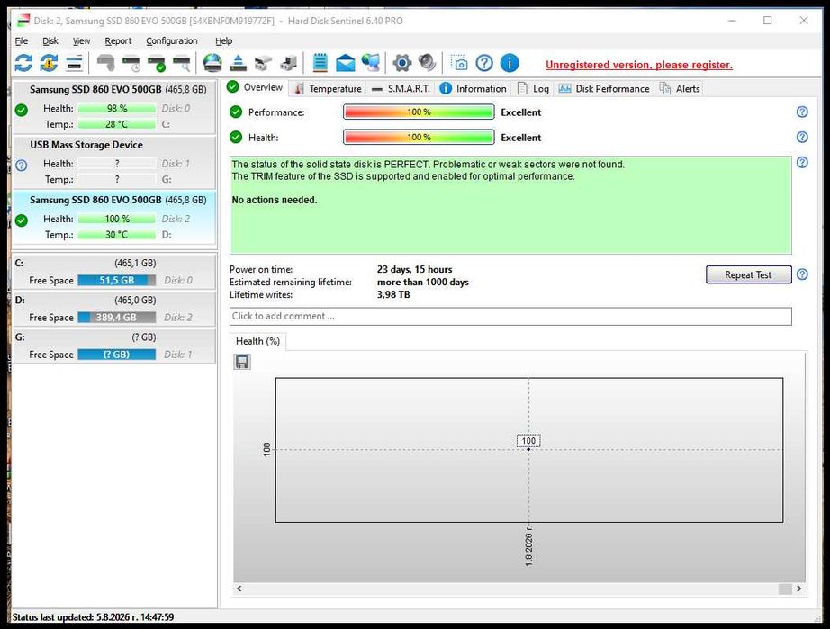Click the D: free space 389,4 GB bar
The image size is (830, 629).
point(116,318)
